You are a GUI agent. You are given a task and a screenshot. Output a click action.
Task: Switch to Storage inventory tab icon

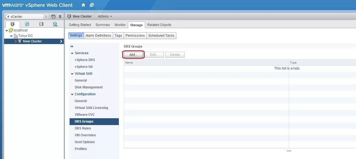(x=41, y=24)
